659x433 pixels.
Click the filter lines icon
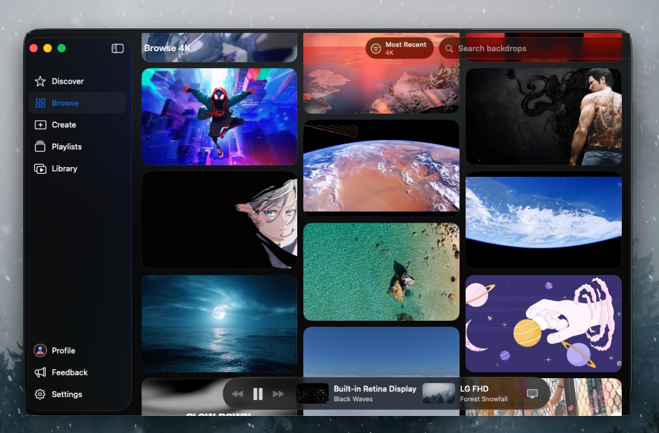coord(376,48)
